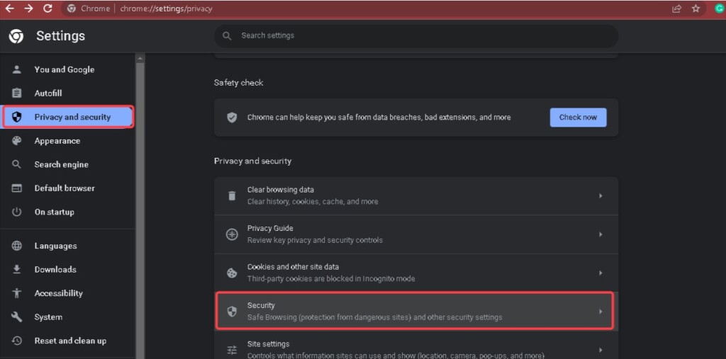
Task: Click the Accessibility figure icon
Action: (x=17, y=293)
